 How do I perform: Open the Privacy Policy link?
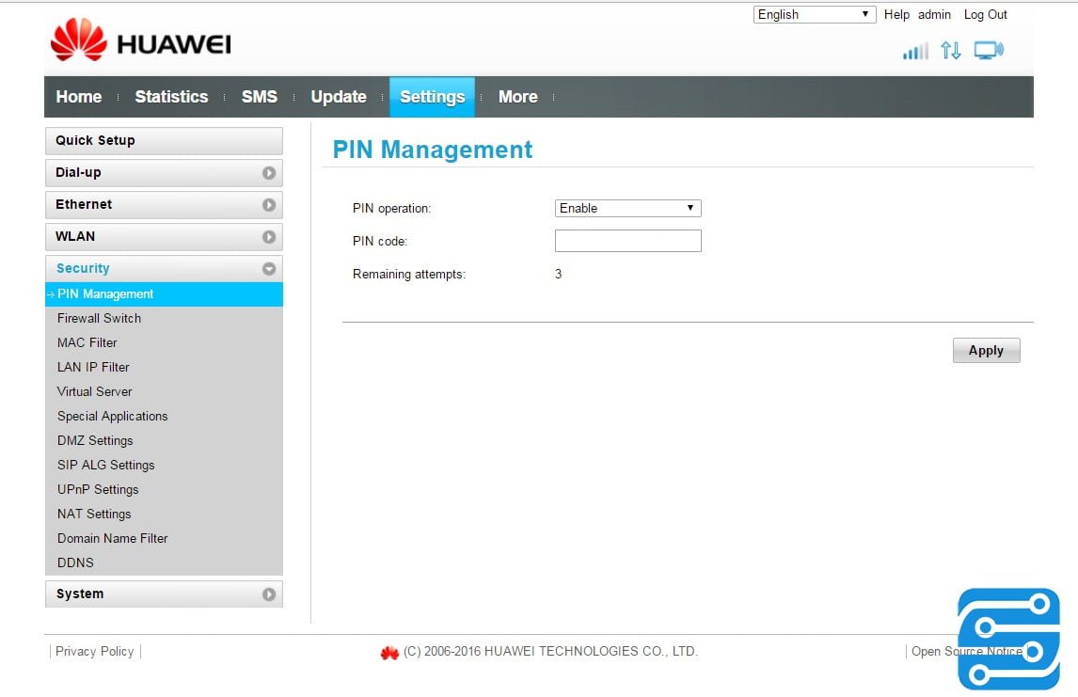click(x=94, y=652)
